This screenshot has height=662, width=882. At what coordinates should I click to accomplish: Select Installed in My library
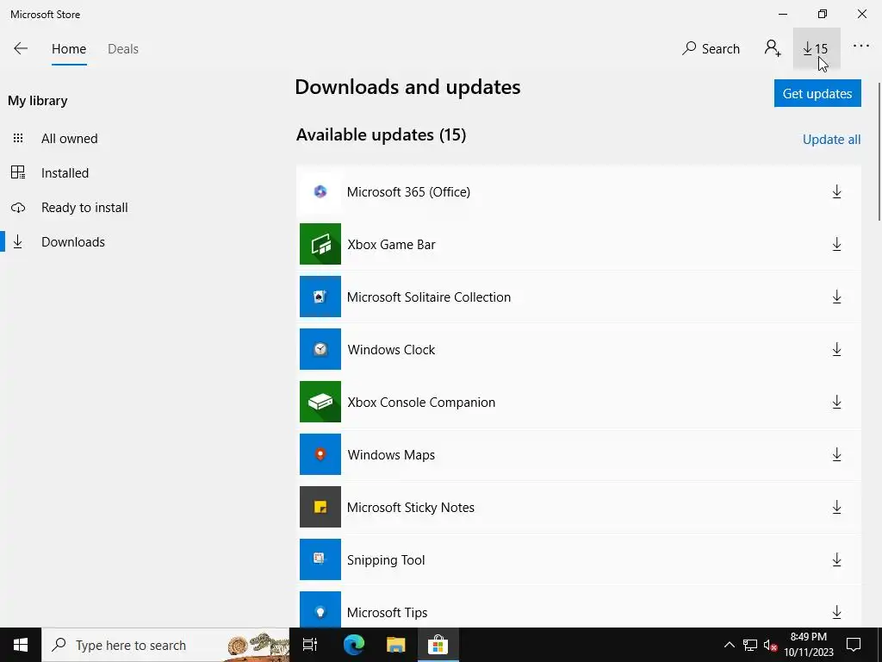[x=65, y=172]
